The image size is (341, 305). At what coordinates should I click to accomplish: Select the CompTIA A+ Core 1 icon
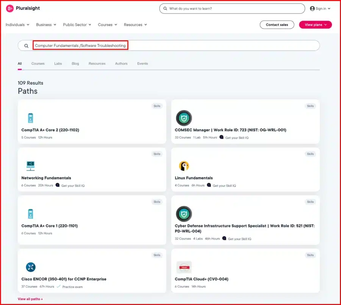coord(30,214)
